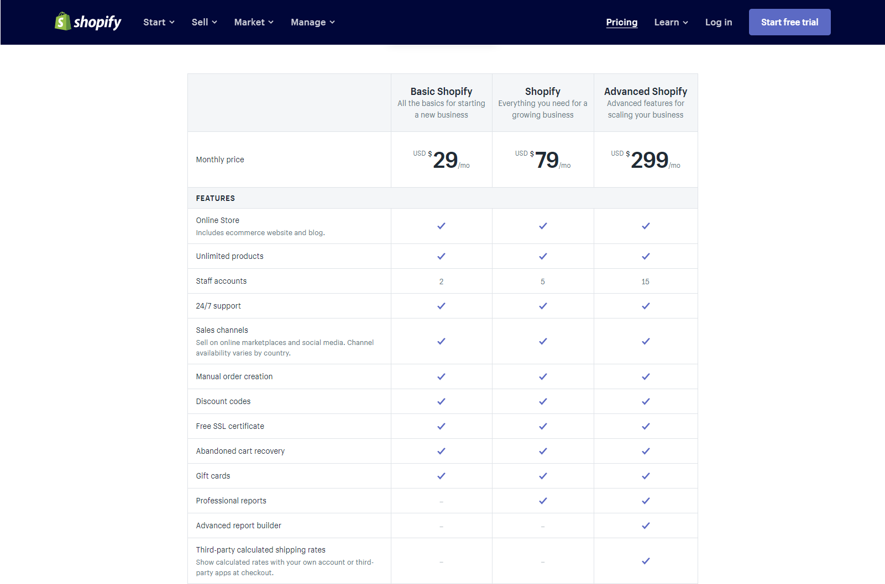
Task: Click Advanced report builder checkmark under Advanced Shopify
Action: point(646,525)
